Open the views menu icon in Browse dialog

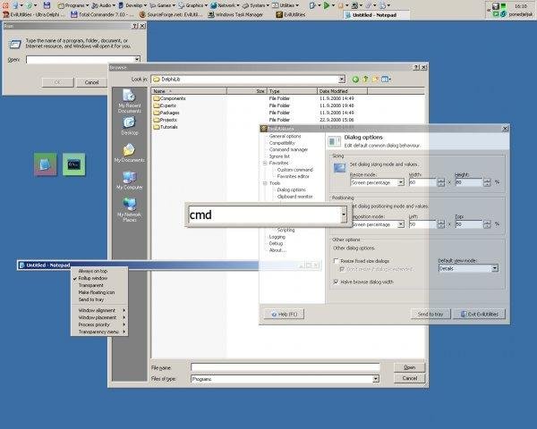pos(386,79)
